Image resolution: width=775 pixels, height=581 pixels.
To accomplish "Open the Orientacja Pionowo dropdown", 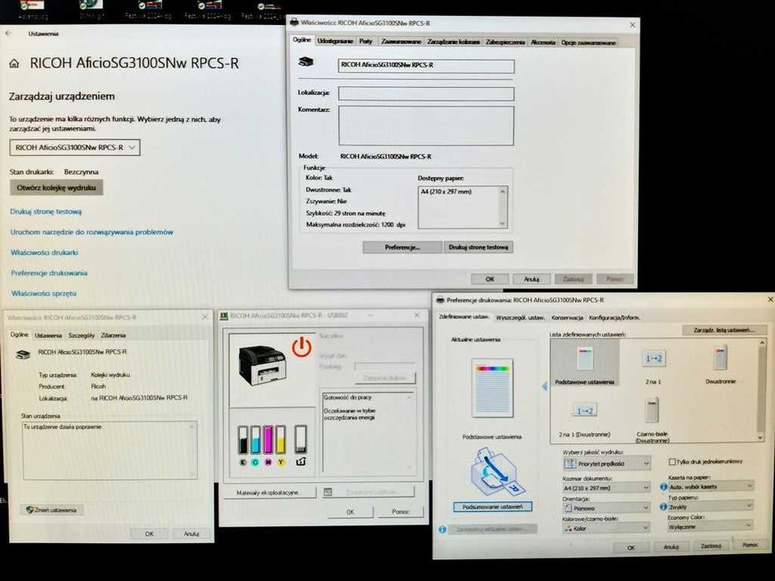I will (x=606, y=507).
